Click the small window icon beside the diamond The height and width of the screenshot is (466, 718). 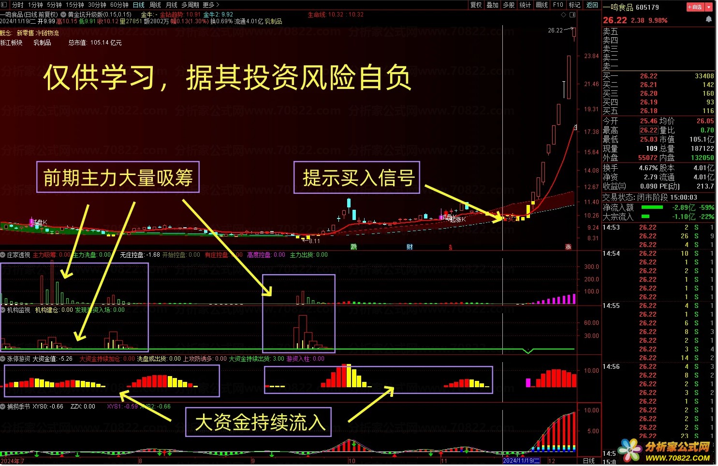coord(572,15)
